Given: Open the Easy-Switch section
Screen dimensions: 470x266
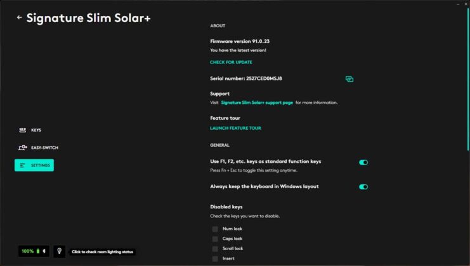Looking at the screenshot, I should (x=38, y=148).
